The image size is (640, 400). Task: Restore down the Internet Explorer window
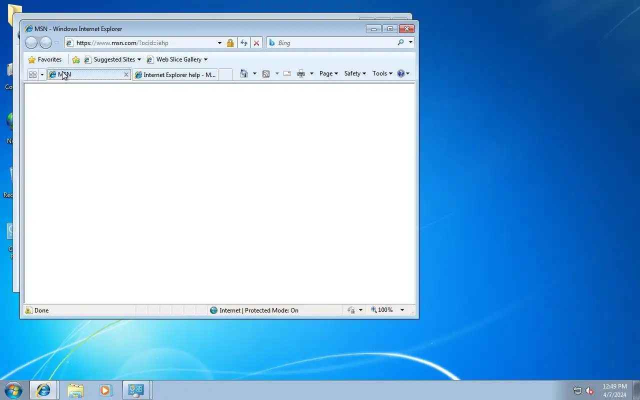click(390, 29)
